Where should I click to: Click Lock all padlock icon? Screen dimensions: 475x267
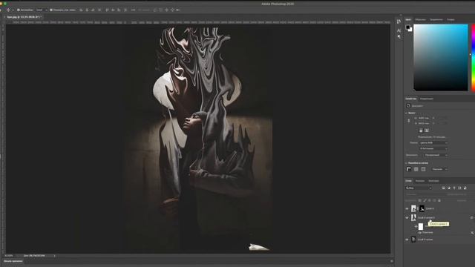coord(439,200)
